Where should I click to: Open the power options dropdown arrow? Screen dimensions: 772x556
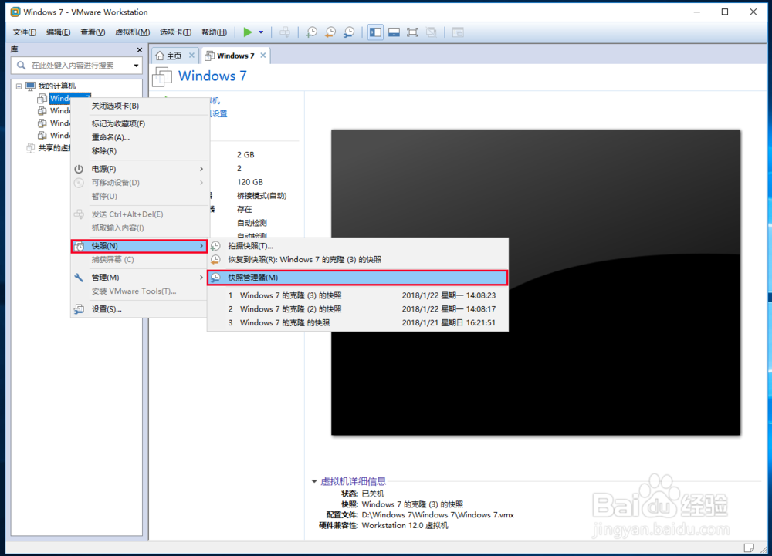(x=261, y=32)
